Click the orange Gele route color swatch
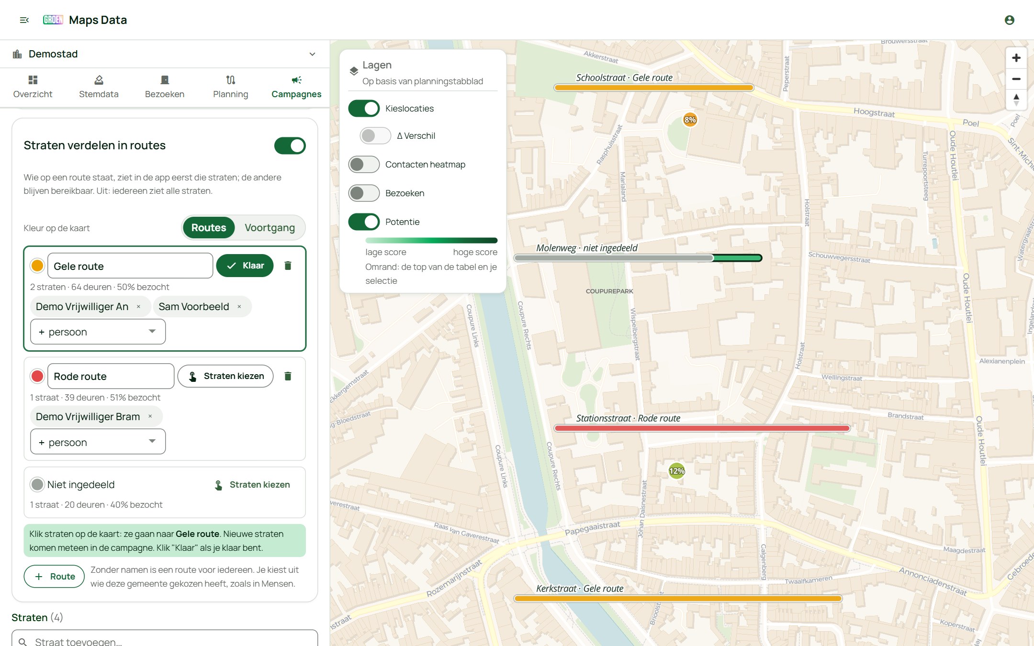The width and height of the screenshot is (1034, 646). pos(37,266)
